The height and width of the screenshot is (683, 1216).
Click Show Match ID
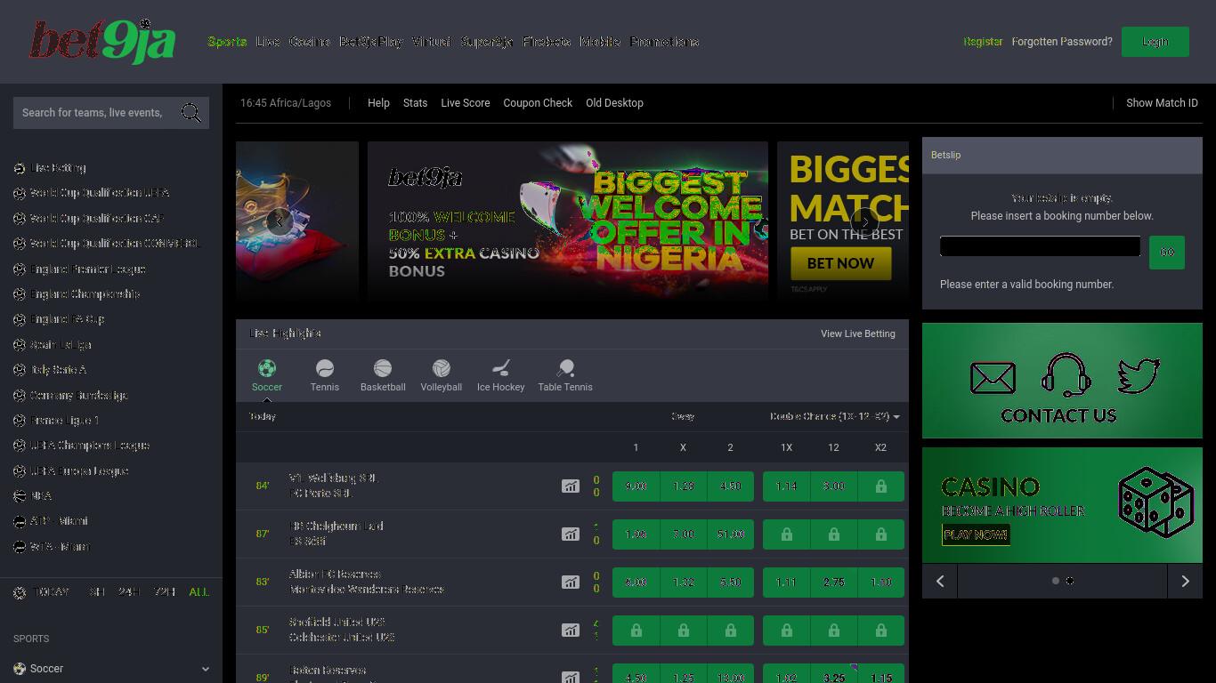point(1162,103)
